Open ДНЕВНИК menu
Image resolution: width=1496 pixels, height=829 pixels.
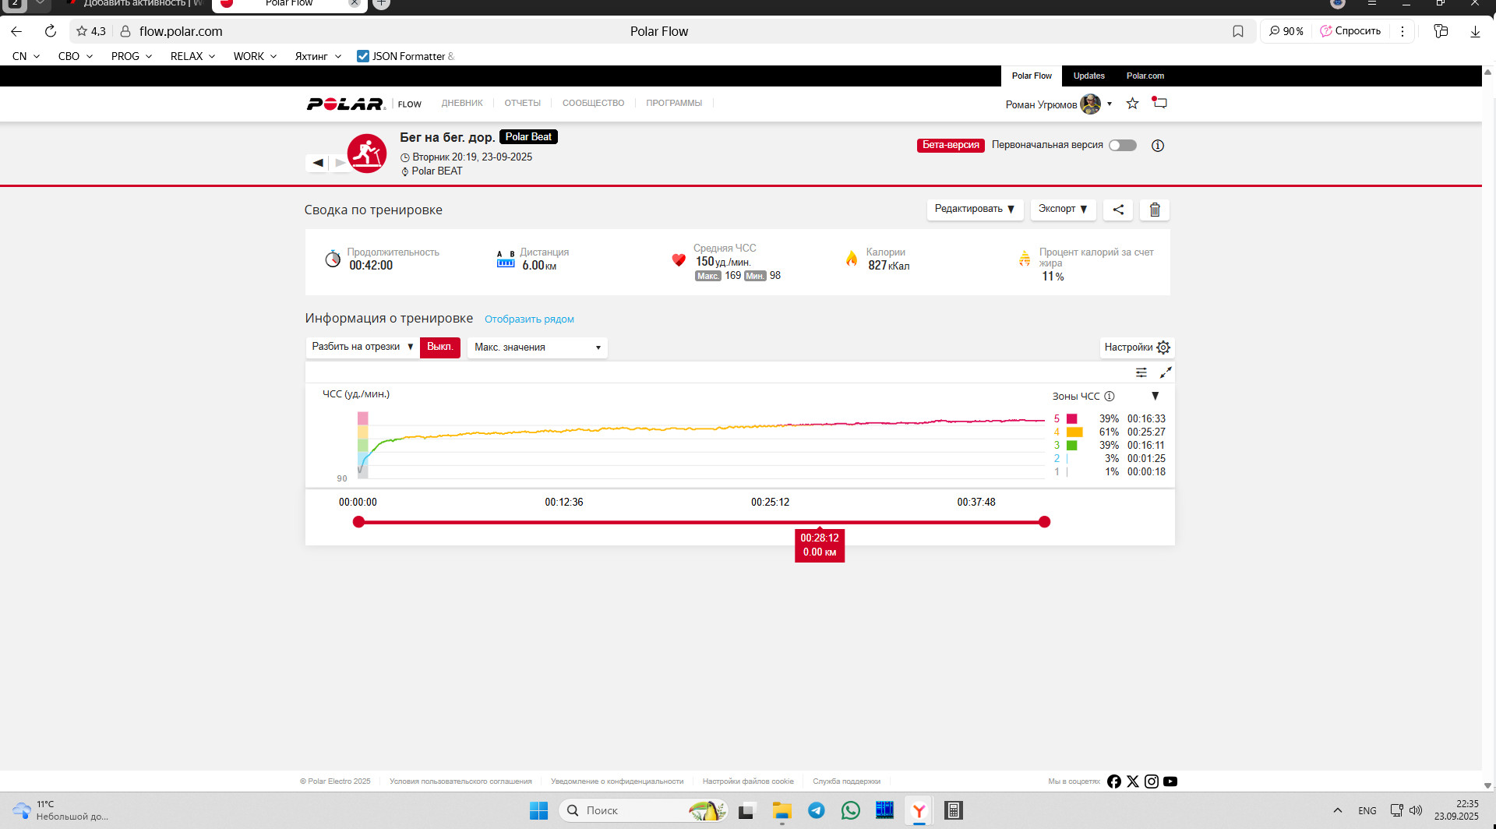pyautogui.click(x=462, y=104)
